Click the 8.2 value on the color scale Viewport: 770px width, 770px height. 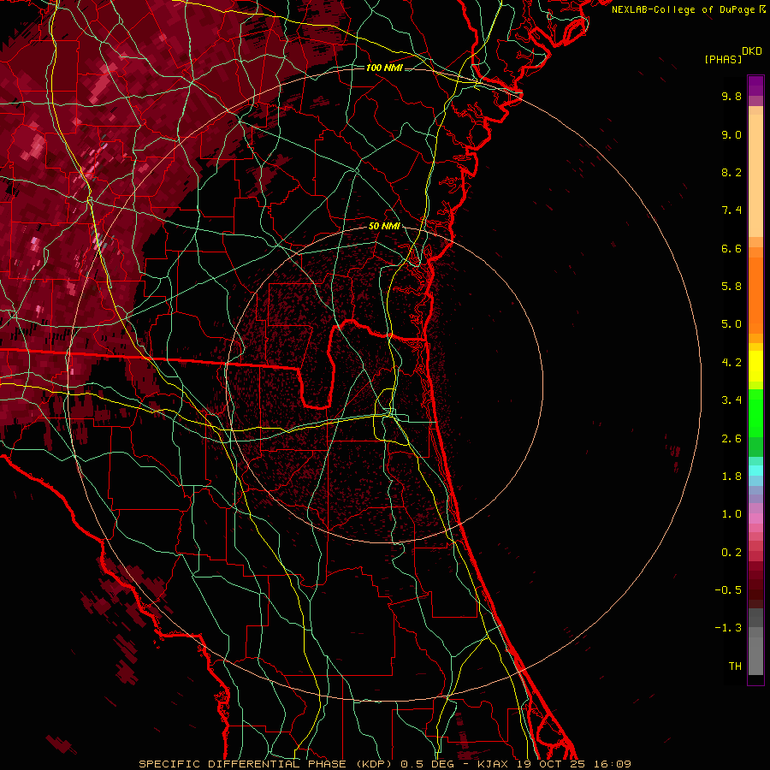[731, 172]
